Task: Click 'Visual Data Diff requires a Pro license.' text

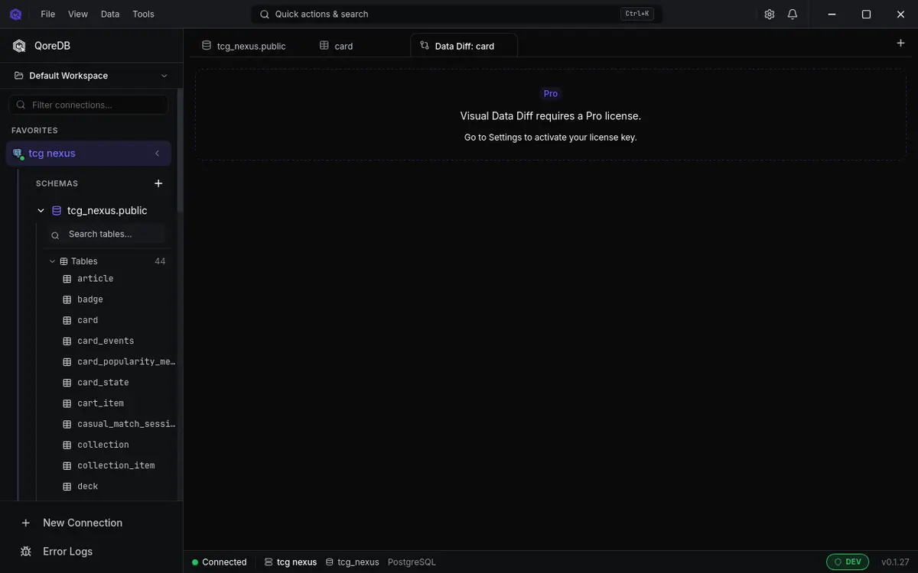Action: coord(551,116)
